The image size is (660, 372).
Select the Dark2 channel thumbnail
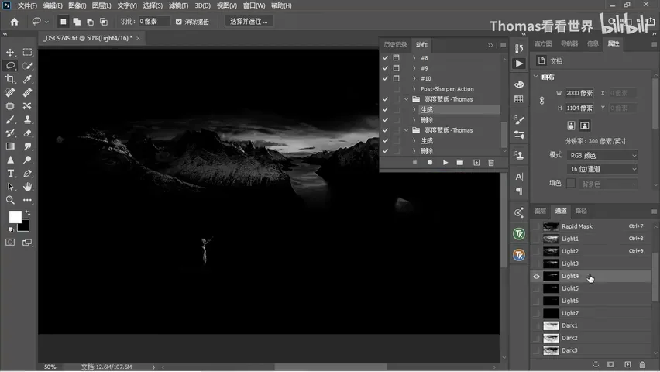point(551,338)
